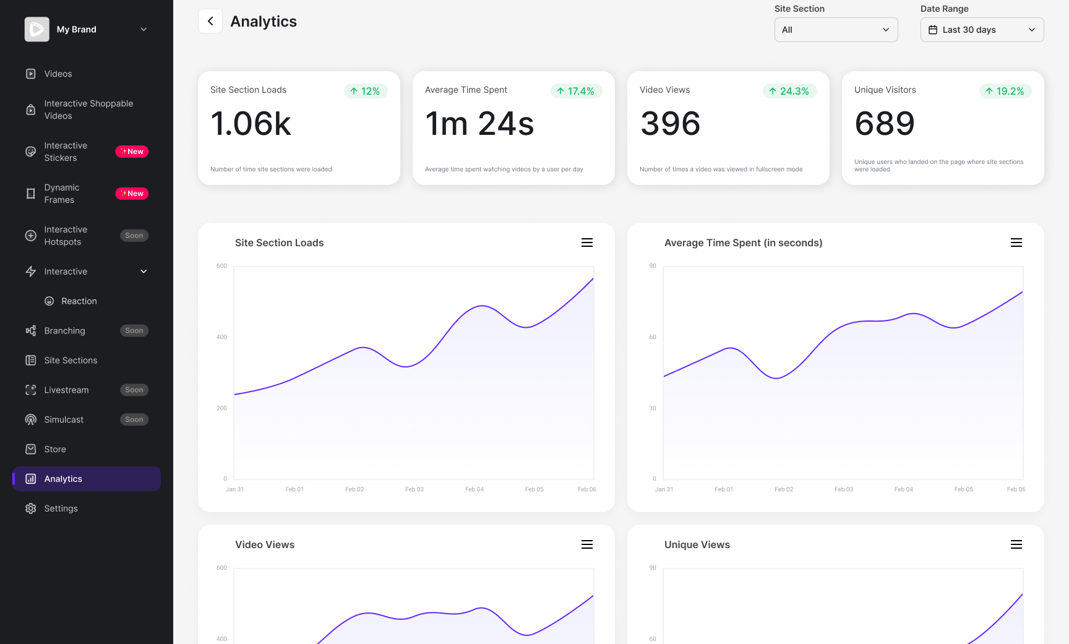The image size is (1069, 644).
Task: Click the Simulcast broadcast icon
Action: 31,420
